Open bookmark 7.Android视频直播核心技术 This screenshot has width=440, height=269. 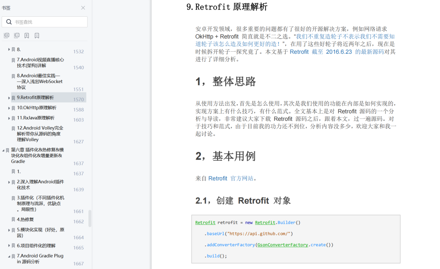[x=40, y=63]
